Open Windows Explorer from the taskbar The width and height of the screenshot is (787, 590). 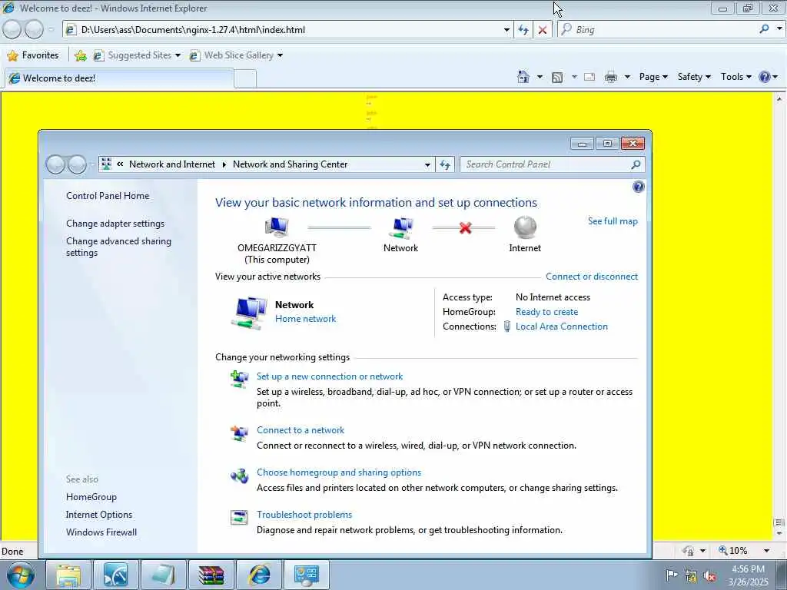point(68,575)
